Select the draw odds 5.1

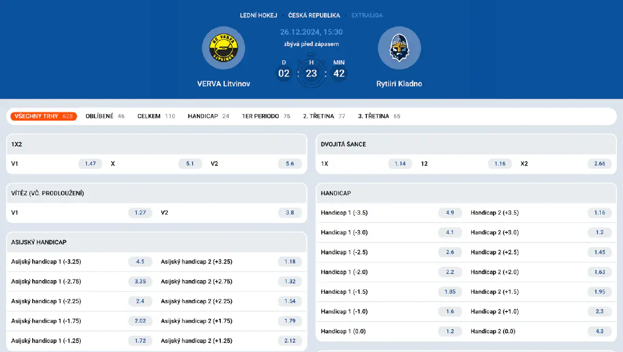190,163
